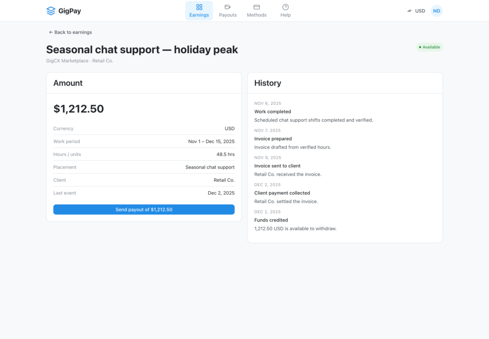Image resolution: width=489 pixels, height=339 pixels.
Task: Click Invoice drafted from verified hours description
Action: click(293, 147)
